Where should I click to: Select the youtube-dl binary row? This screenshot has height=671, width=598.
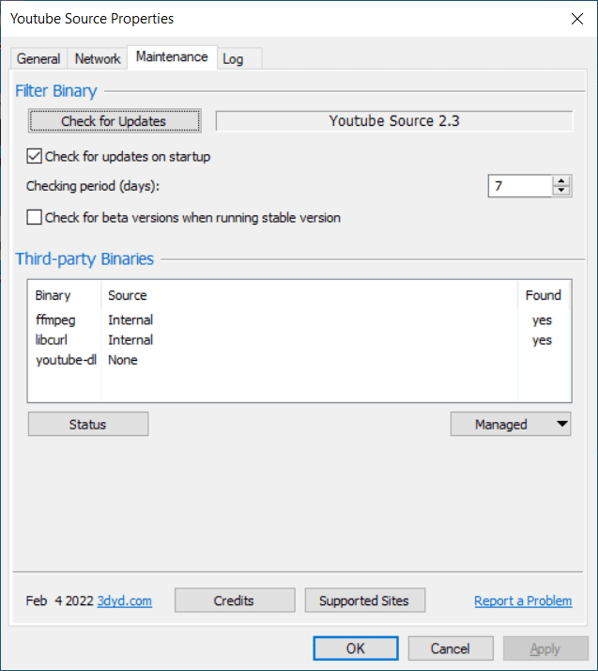(299, 360)
